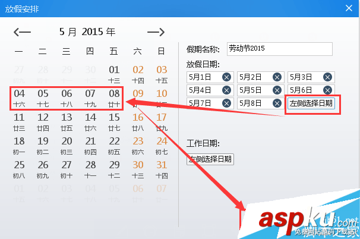Select May 29 in the calendar
This screenshot has height=239, width=360.
click(x=114, y=169)
